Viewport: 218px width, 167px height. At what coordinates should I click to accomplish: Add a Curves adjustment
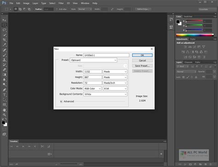click(x=195, y=47)
